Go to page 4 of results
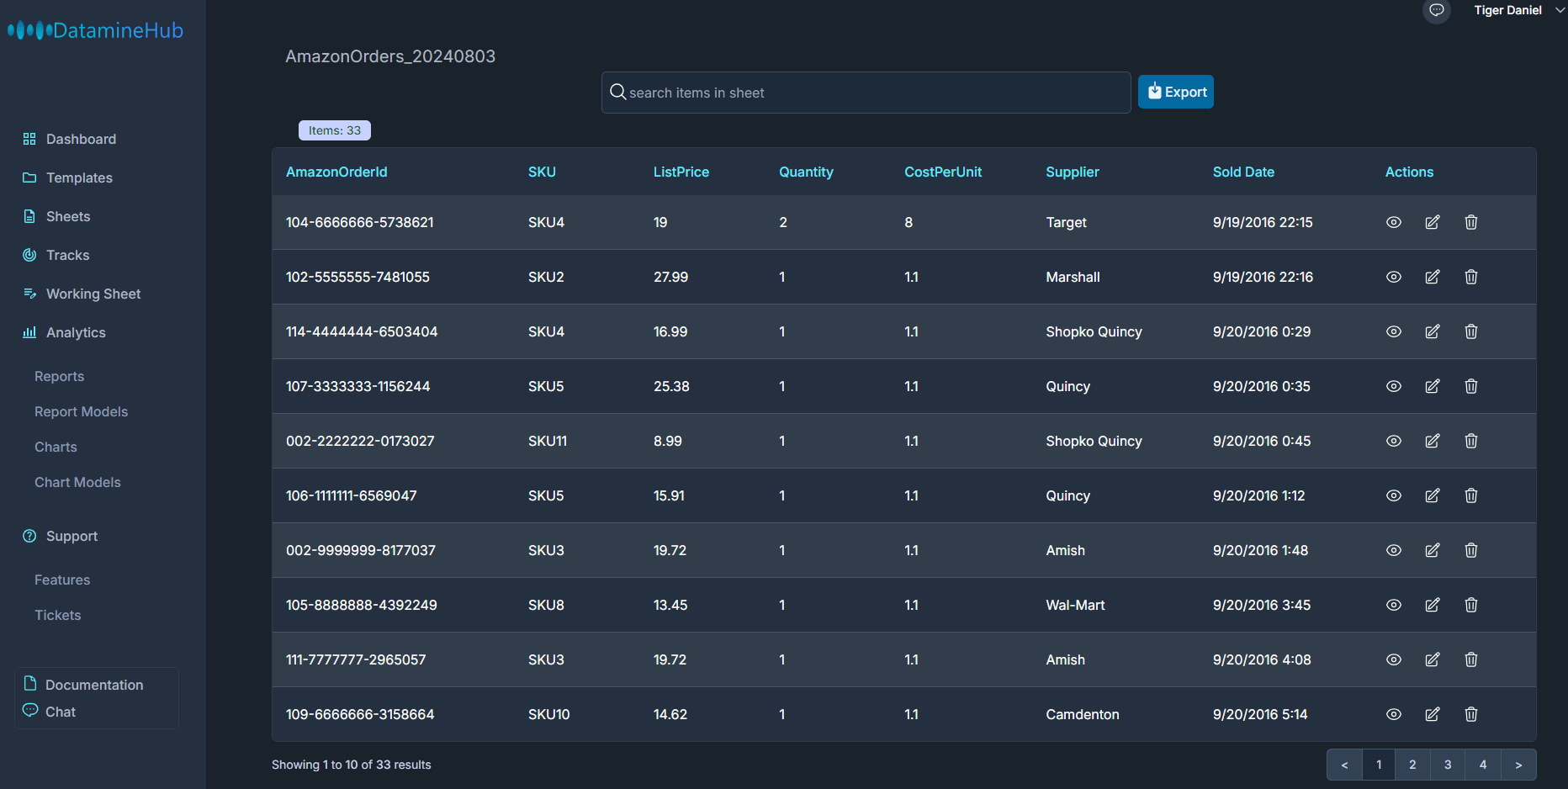 1483,765
